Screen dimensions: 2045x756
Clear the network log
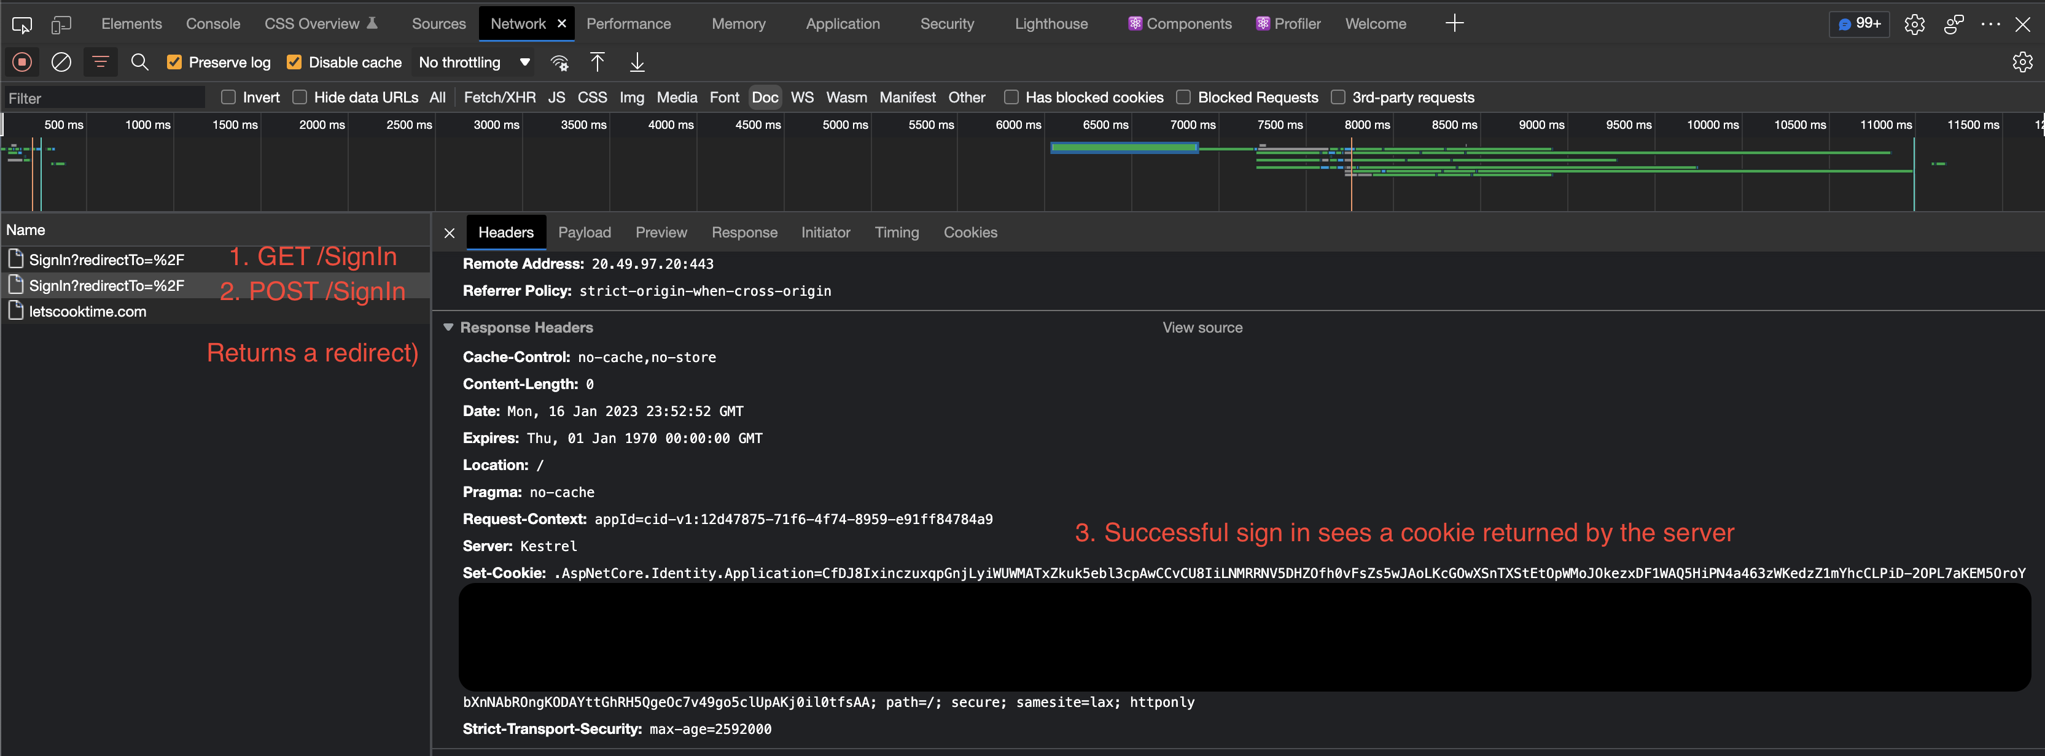click(x=61, y=62)
